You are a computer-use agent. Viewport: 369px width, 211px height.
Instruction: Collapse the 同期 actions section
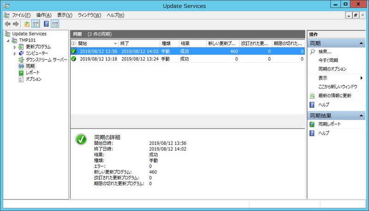361,43
